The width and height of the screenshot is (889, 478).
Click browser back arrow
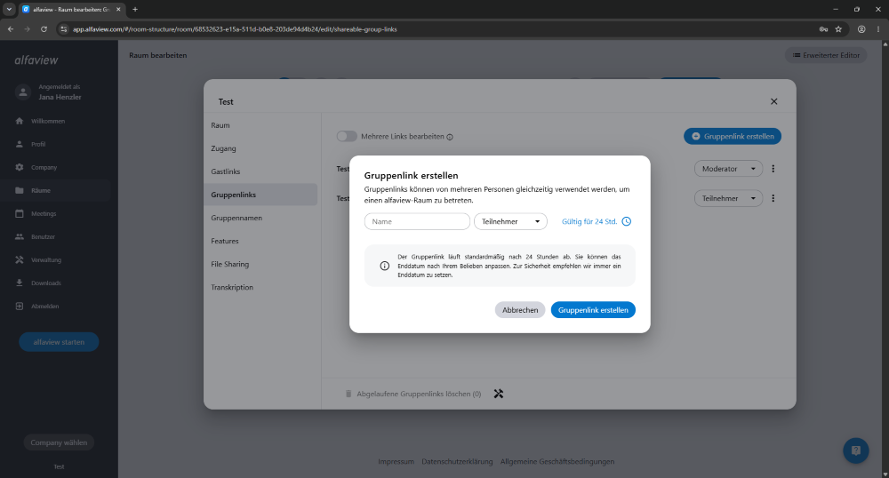(x=11, y=29)
